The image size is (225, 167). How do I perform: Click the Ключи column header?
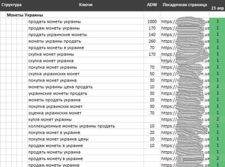pos(86,5)
